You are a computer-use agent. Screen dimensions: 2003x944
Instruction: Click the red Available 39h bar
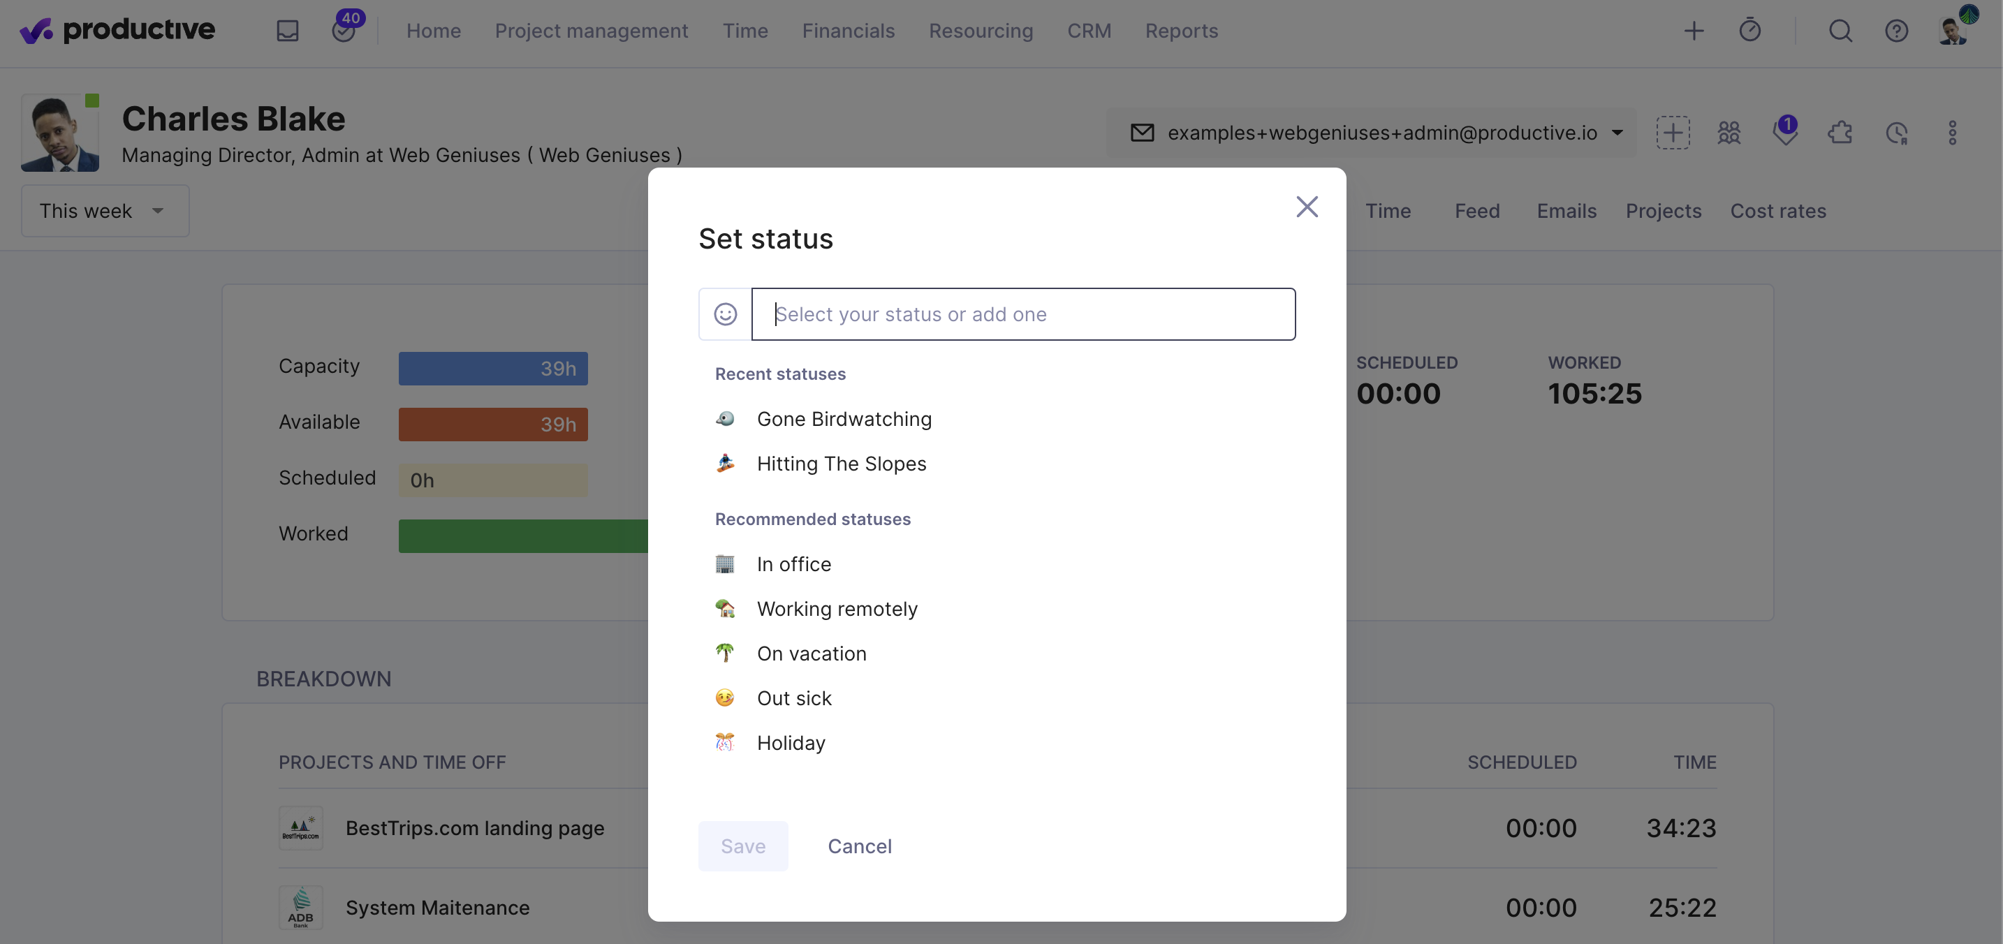click(x=493, y=425)
